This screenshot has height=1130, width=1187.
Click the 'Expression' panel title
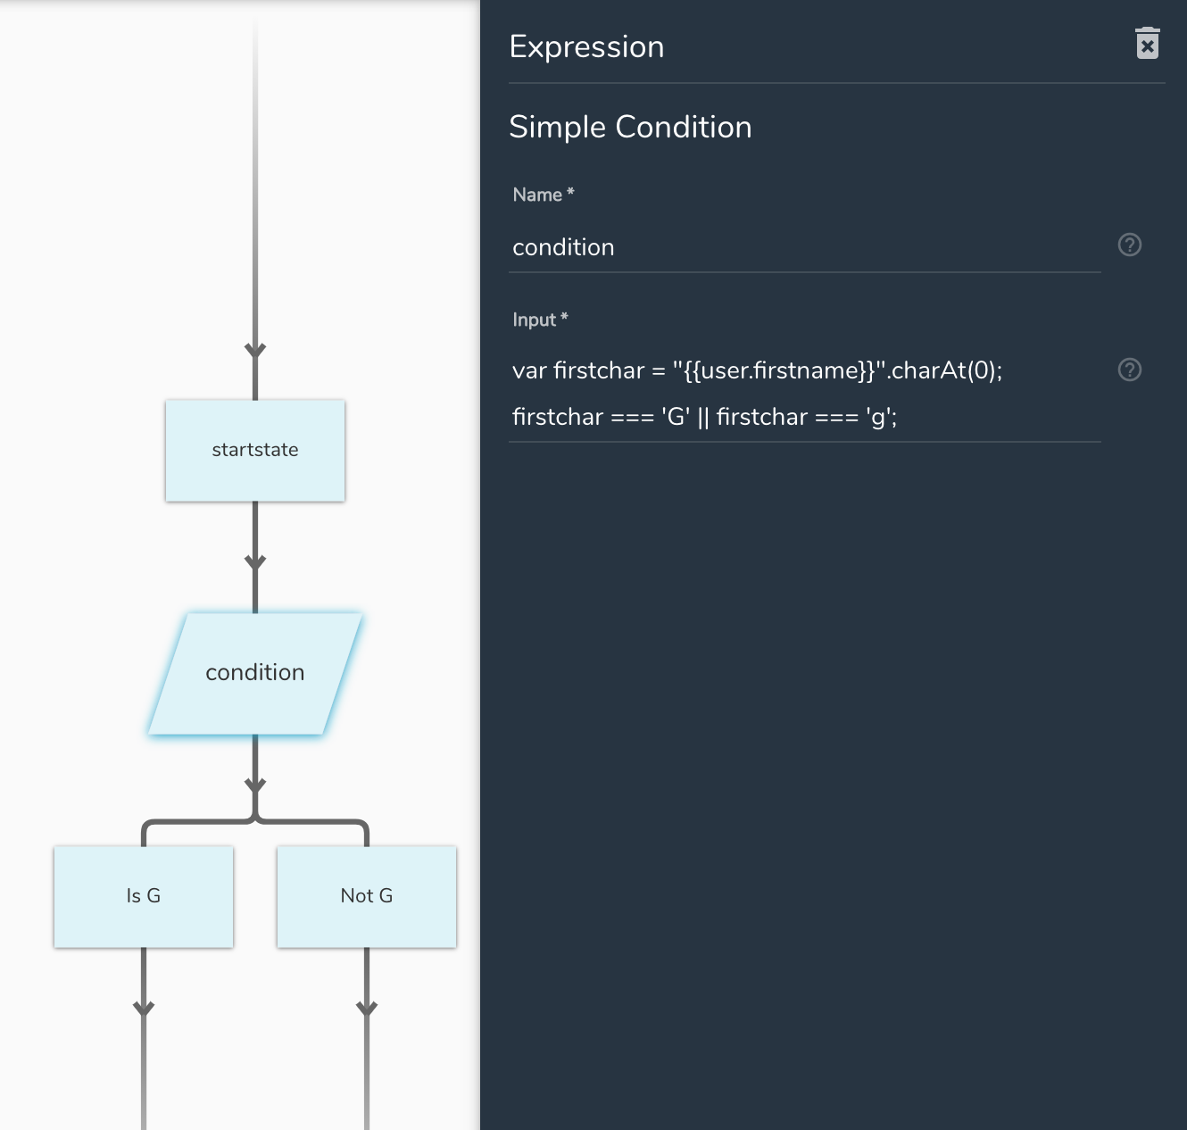(x=586, y=46)
